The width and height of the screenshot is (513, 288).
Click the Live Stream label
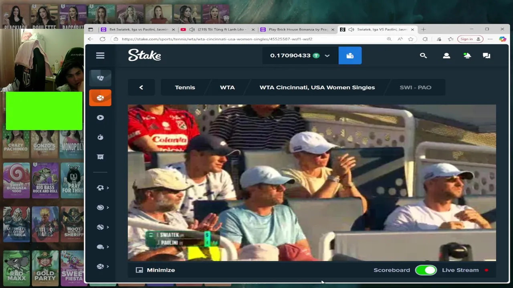[460, 270]
